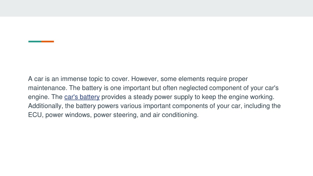This screenshot has height=176, width=313.
Task: Click the teal segment of the accent bar
Action: click(35, 42)
